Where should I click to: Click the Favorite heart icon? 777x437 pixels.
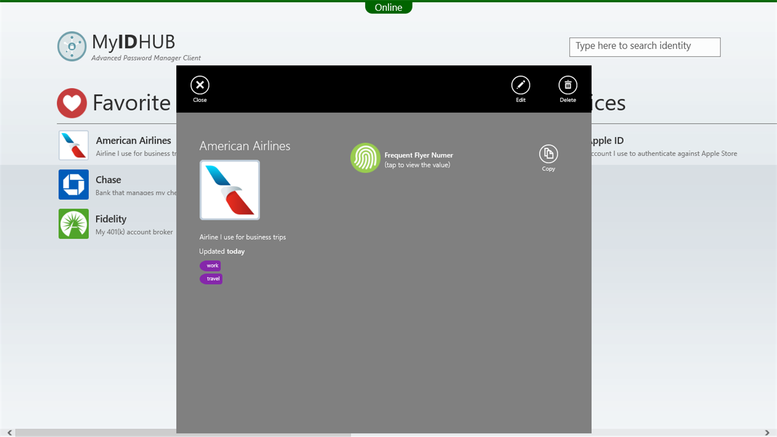72,103
